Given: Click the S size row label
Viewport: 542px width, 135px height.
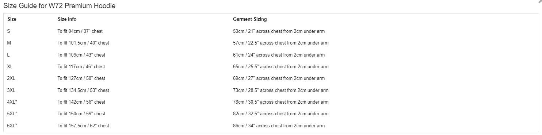Looking at the screenshot, I should click(9, 31).
